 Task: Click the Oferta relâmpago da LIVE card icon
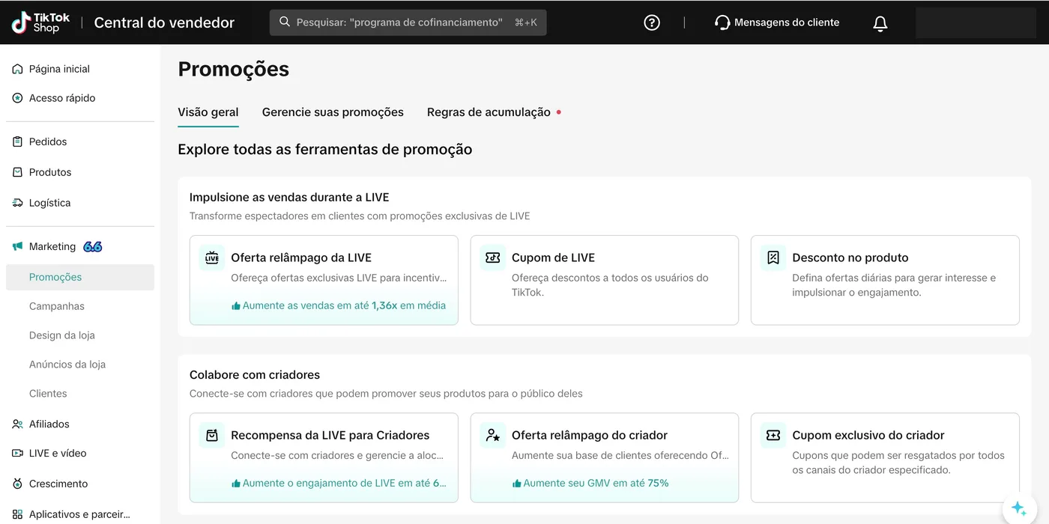(212, 258)
